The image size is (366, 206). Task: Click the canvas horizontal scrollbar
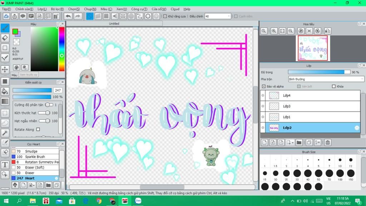pos(162,187)
